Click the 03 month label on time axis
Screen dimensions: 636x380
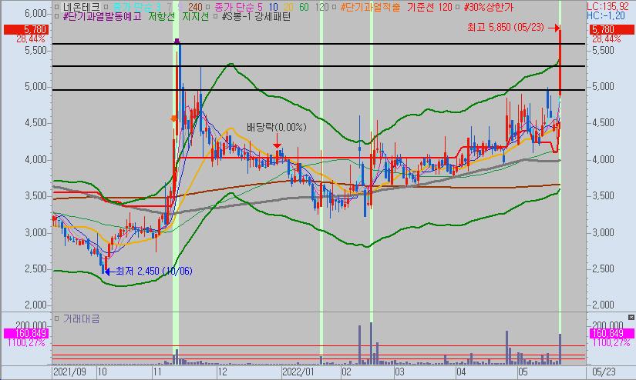coord(399,372)
